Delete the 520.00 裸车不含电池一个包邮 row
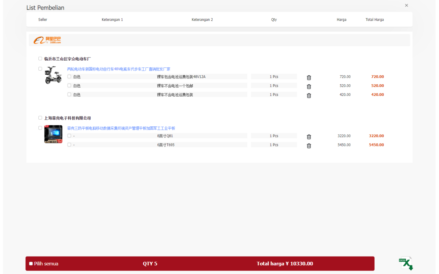 click(309, 86)
